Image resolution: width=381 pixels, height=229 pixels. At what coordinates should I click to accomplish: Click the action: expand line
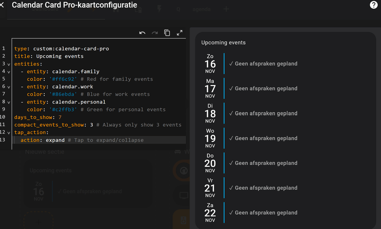pos(43,140)
